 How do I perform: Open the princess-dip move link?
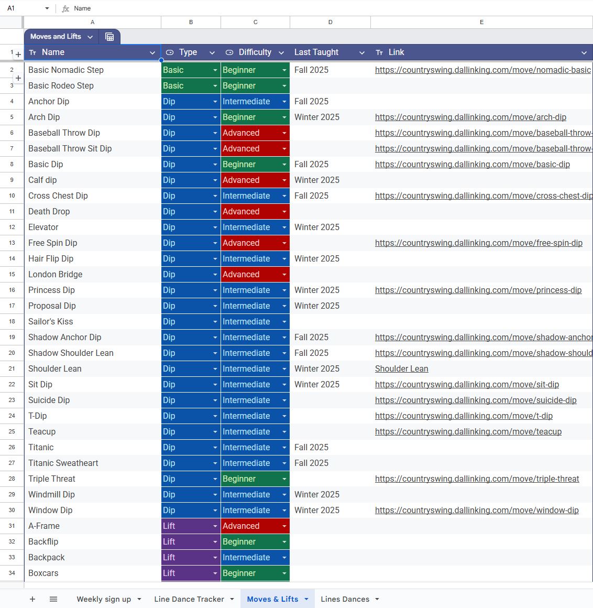[x=478, y=290]
